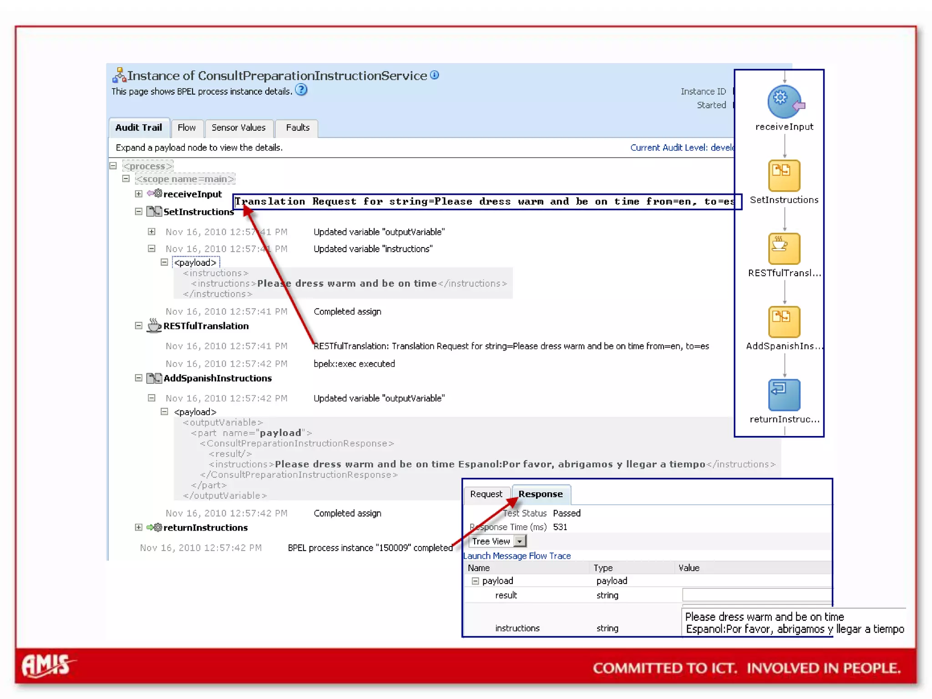932x699 pixels.
Task: Switch to the Flow tab
Action: [187, 128]
